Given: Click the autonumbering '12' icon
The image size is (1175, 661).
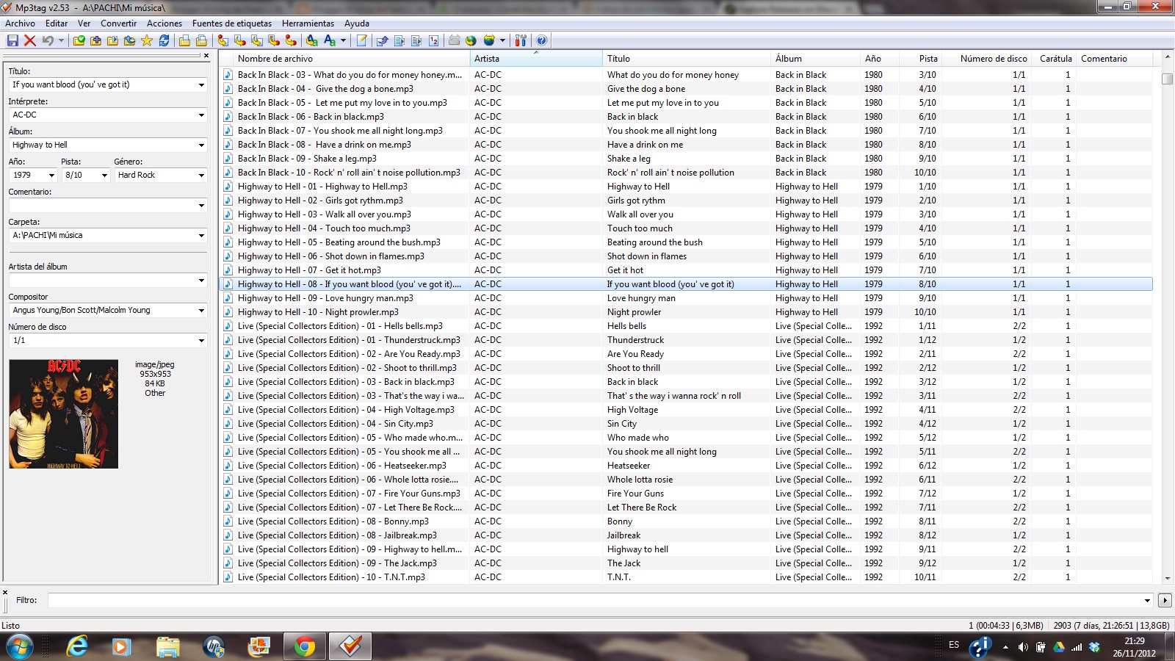Looking at the screenshot, I should (x=433, y=40).
